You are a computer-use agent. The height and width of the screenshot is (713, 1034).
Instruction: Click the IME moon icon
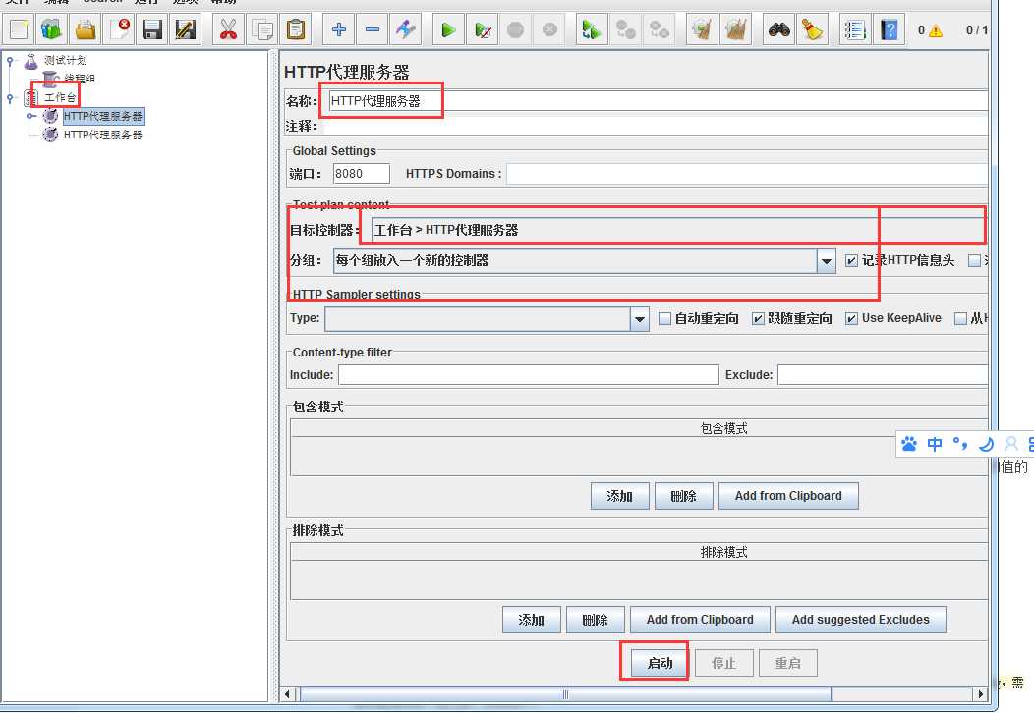click(987, 444)
